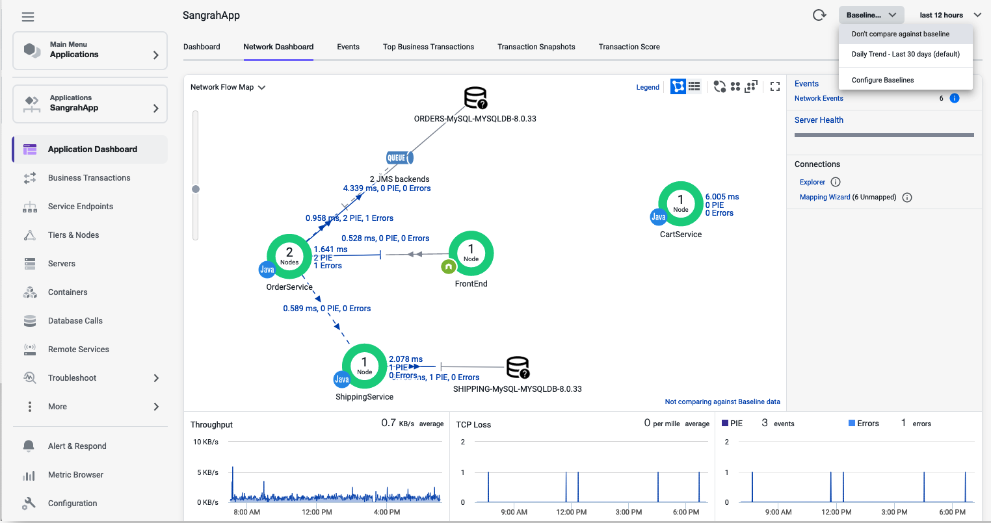991x523 pixels.
Task: Switch to flow map graph view
Action: [x=678, y=86]
